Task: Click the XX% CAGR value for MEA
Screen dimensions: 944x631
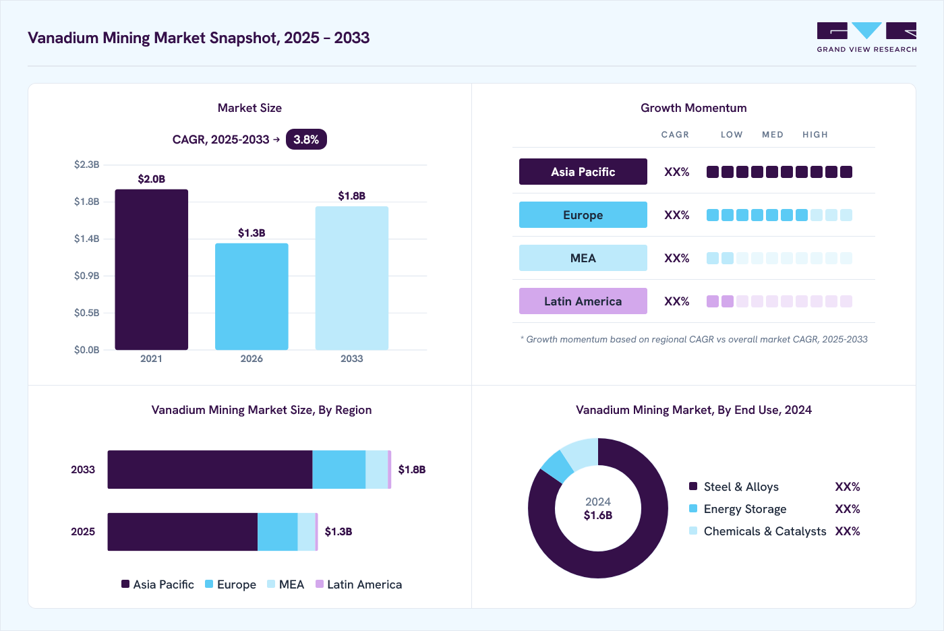Action: click(677, 258)
